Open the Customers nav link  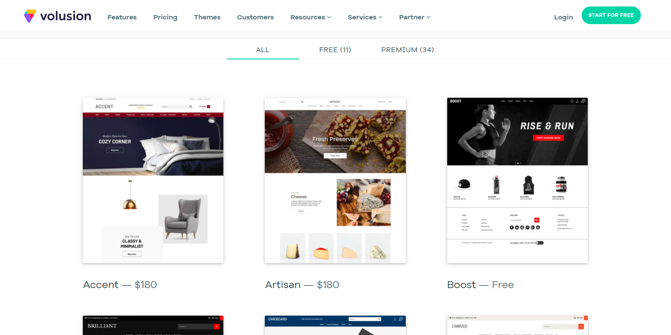point(255,17)
